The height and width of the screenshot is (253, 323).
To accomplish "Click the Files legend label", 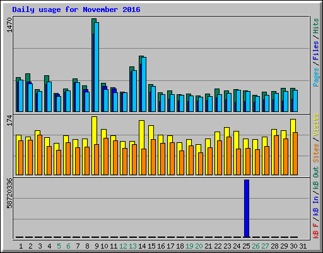I will click(x=316, y=51).
